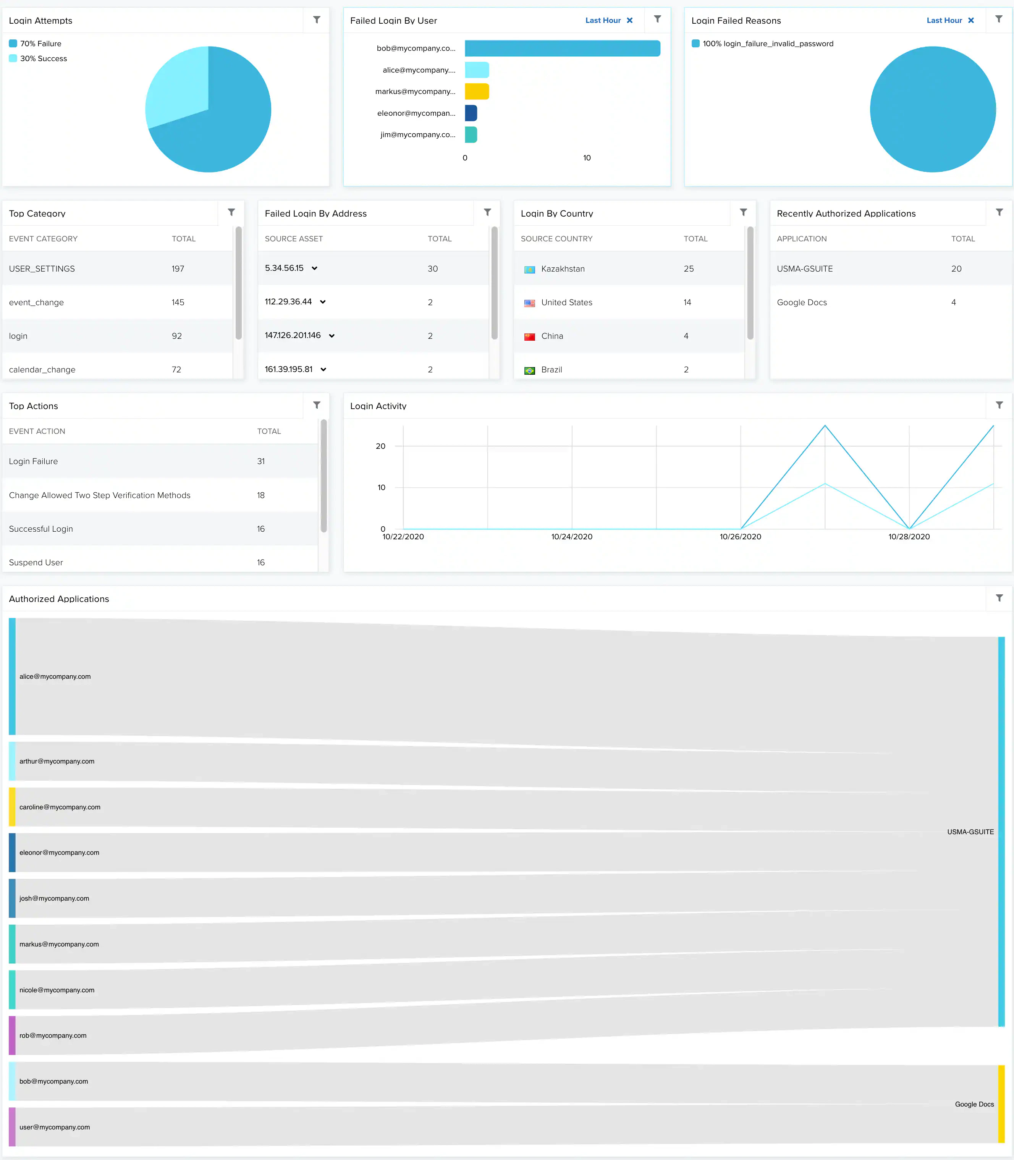This screenshot has width=1014, height=1160.
Task: Open filter for Login Attempts widget
Action: 316,20
